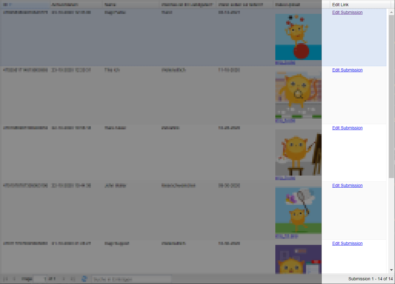Go to the first page of submissions

5,279
